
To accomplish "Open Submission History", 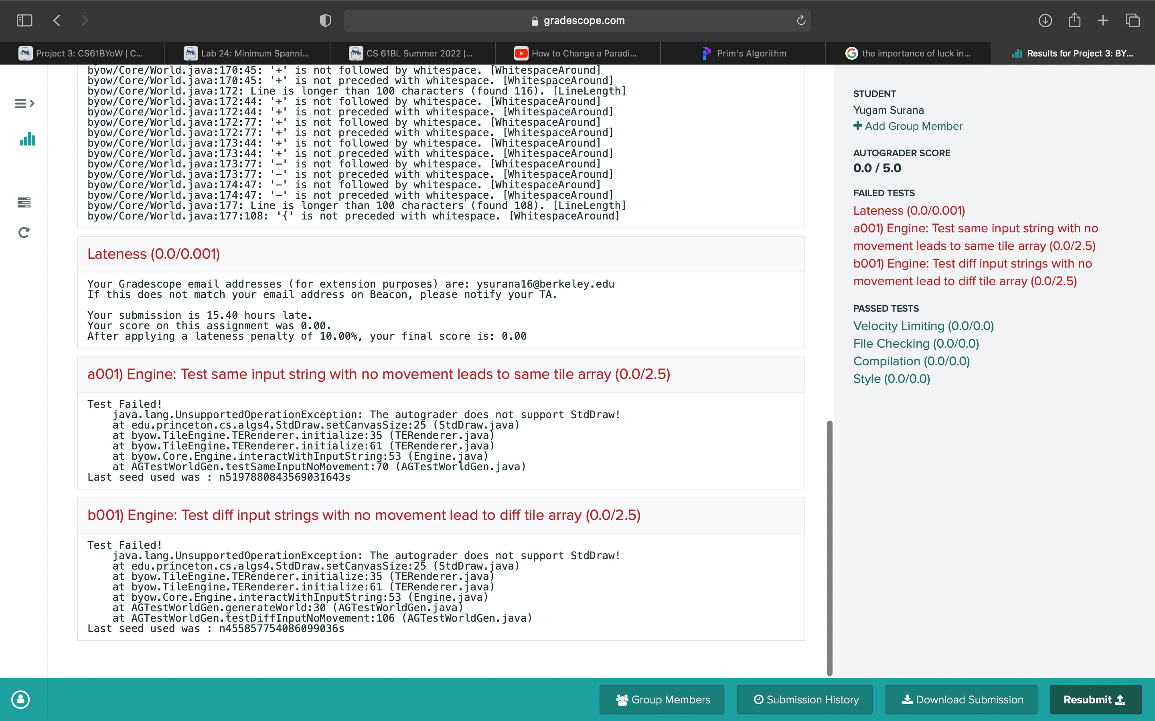I will [x=804, y=699].
